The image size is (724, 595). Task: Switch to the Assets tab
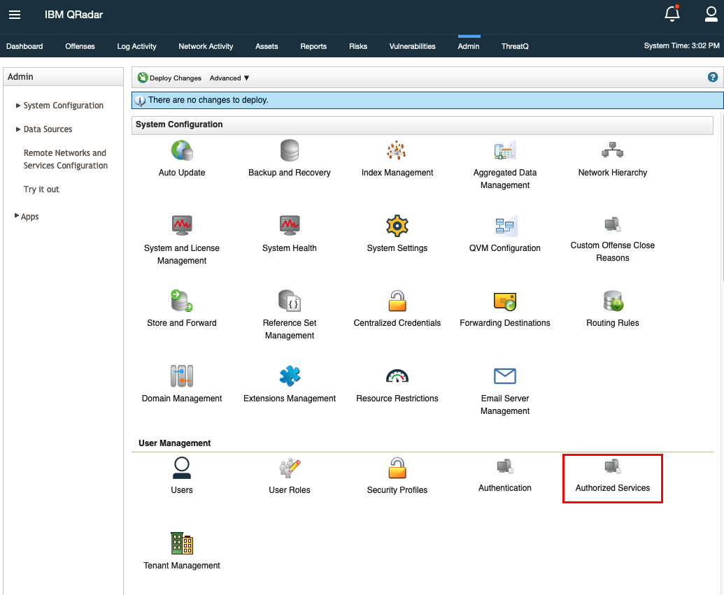(x=267, y=46)
